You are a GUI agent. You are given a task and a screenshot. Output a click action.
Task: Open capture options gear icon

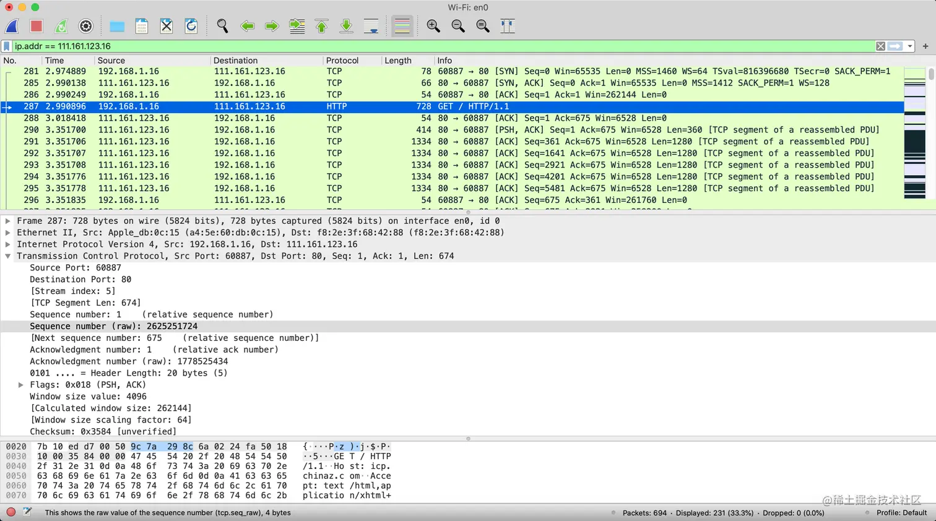click(x=86, y=26)
